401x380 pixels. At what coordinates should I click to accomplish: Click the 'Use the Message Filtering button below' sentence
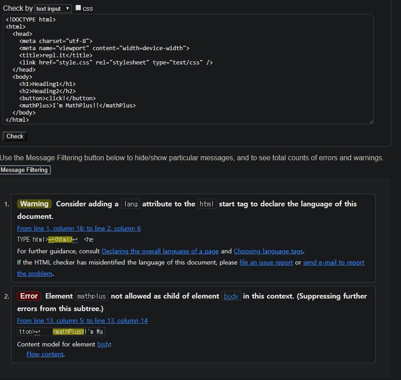[192, 158]
